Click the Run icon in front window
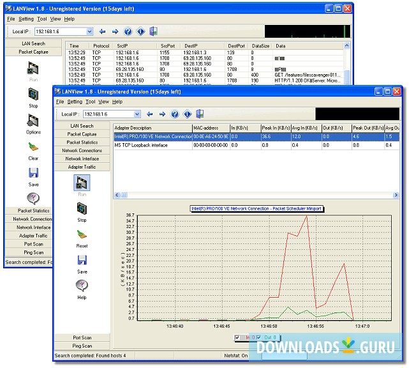This screenshot has width=409, height=368. click(x=82, y=183)
